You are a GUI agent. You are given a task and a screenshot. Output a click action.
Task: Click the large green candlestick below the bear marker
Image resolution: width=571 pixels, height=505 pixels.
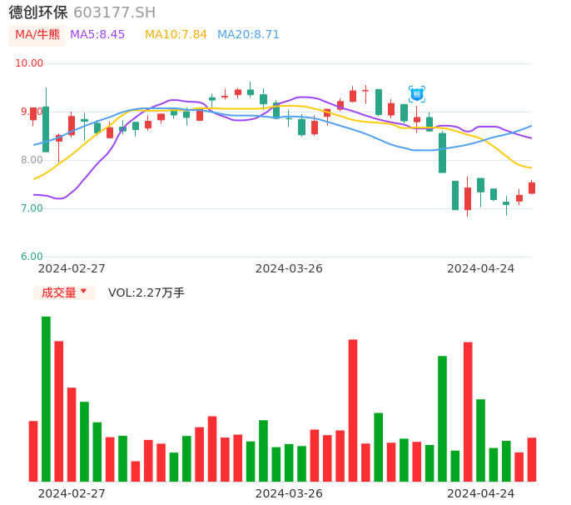pyautogui.click(x=442, y=152)
